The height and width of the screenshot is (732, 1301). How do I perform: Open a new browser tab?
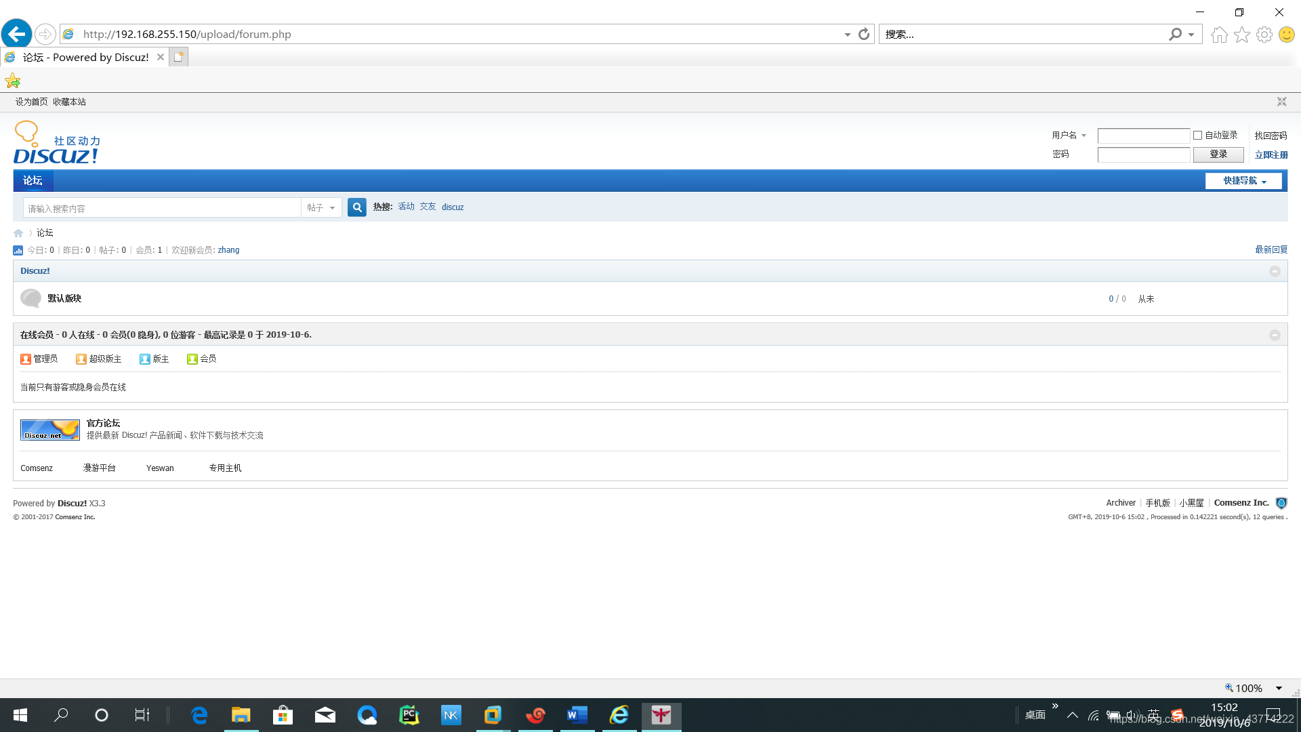click(178, 58)
